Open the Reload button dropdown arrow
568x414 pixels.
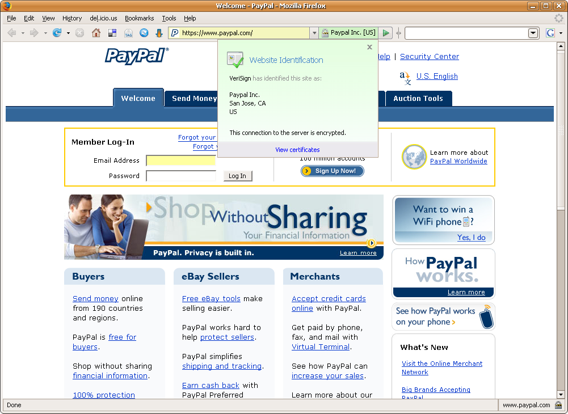click(68, 33)
